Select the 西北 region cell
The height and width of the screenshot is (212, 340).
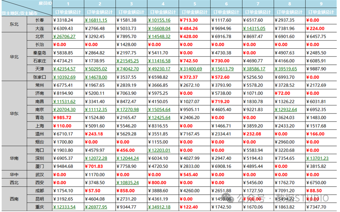point(14,183)
